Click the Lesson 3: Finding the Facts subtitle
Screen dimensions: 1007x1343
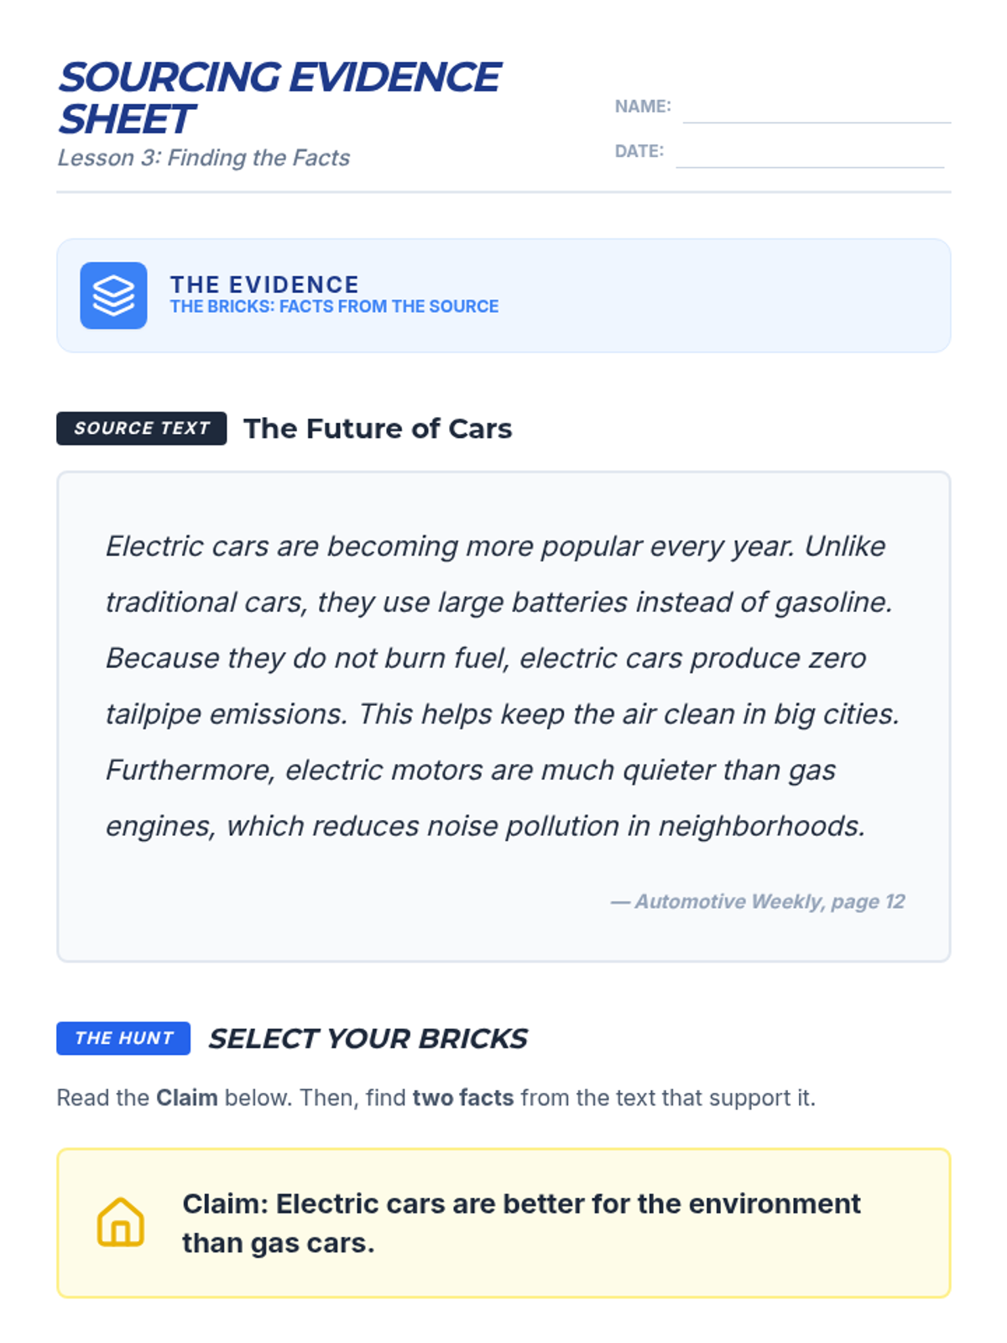(x=204, y=158)
